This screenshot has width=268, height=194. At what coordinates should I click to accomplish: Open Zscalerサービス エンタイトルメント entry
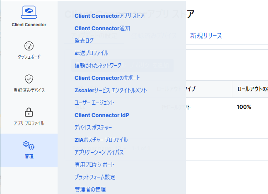111,90
